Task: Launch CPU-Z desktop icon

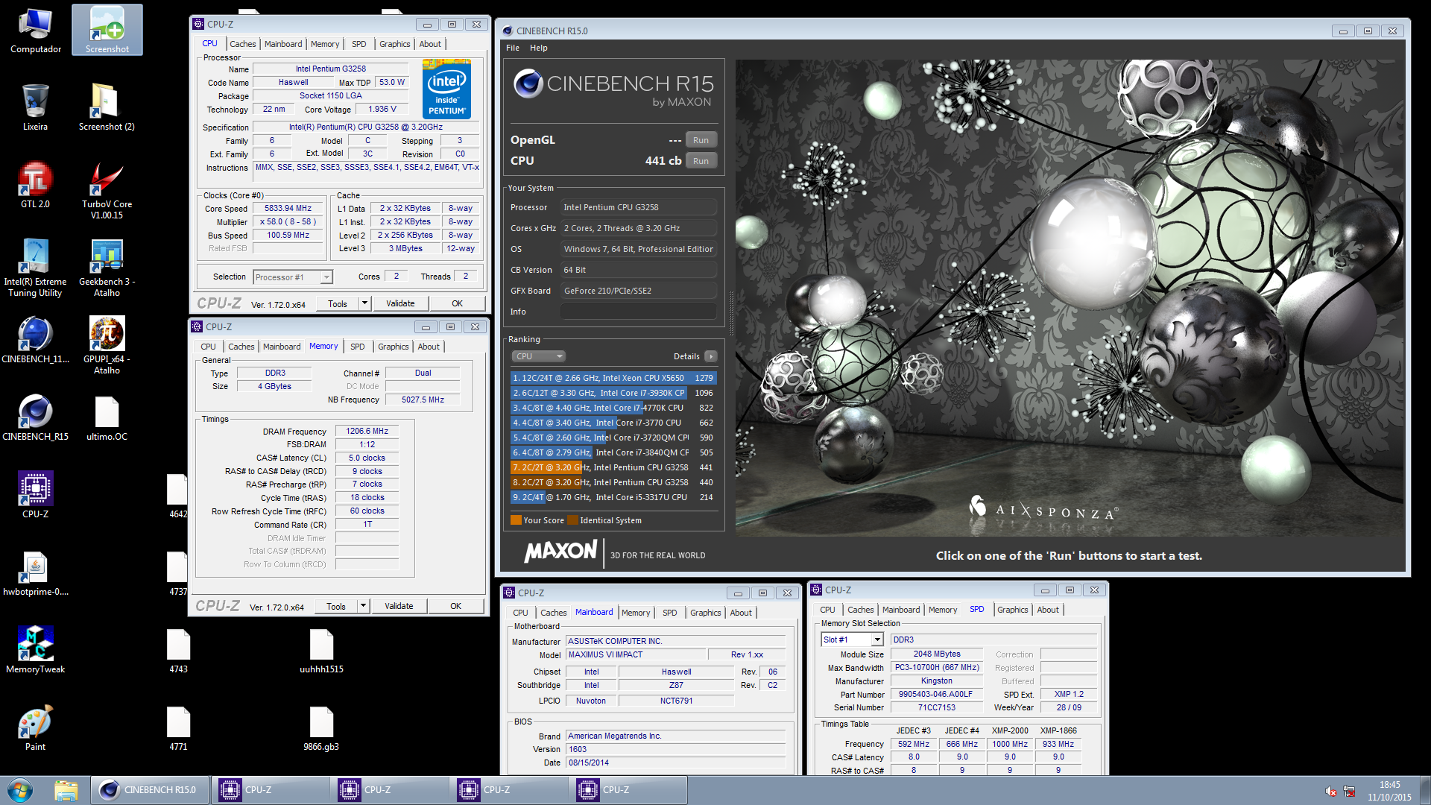Action: point(35,494)
